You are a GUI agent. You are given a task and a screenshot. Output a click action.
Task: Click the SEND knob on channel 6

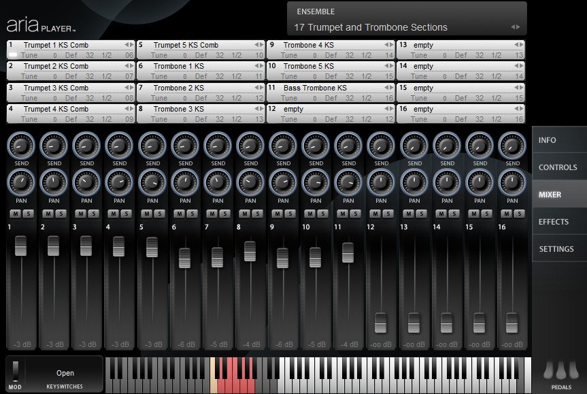coord(185,146)
